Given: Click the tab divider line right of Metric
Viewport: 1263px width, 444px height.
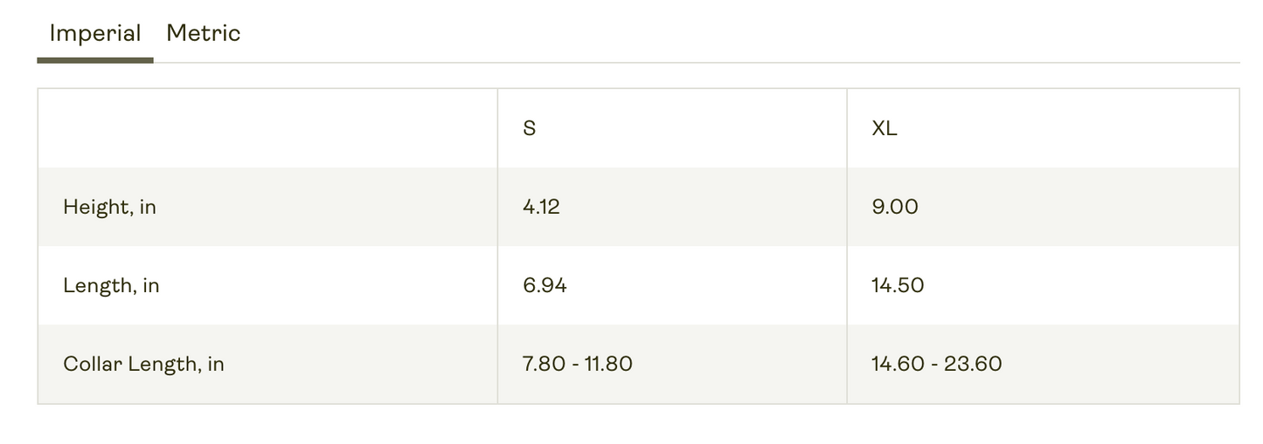Looking at the screenshot, I should click(x=697, y=63).
